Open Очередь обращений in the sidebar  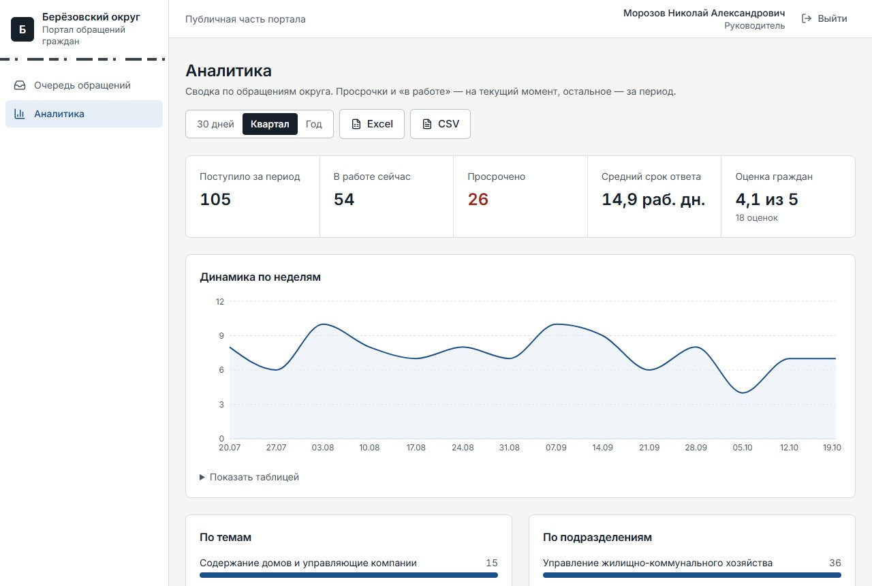tap(84, 85)
